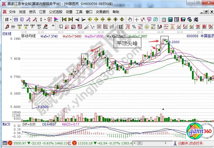The width and height of the screenshot is (214, 148).
Task: Select the percent (%) line tool
Action: tap(134, 27)
